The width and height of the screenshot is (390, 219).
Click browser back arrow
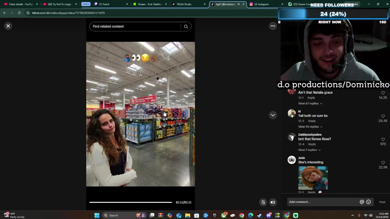tap(4, 13)
